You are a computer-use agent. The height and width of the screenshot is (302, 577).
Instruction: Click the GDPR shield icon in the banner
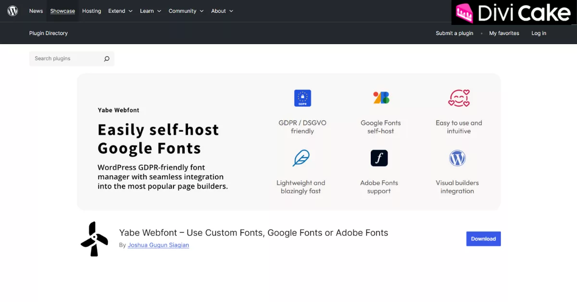click(302, 98)
